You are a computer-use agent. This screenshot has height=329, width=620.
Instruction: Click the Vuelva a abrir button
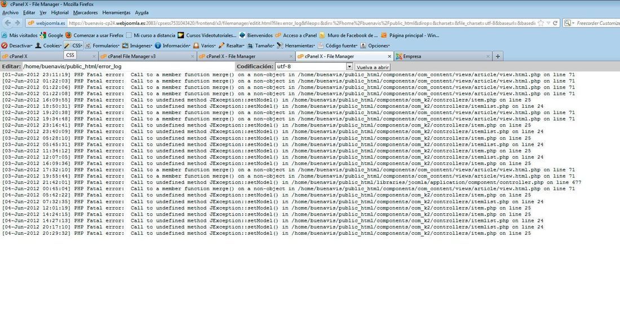373,67
